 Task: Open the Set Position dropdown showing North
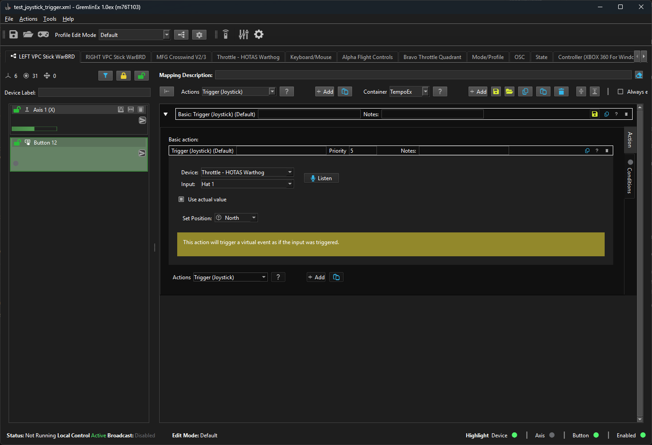click(236, 218)
